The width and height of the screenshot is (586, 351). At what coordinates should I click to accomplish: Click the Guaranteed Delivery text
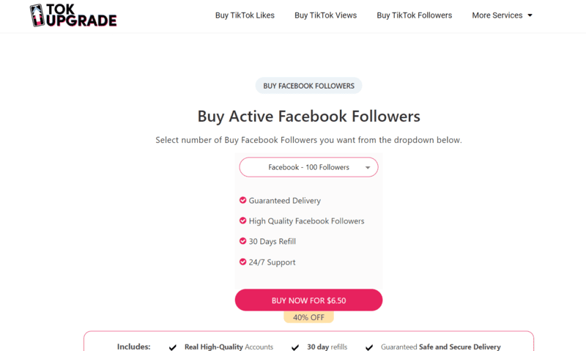pos(284,200)
